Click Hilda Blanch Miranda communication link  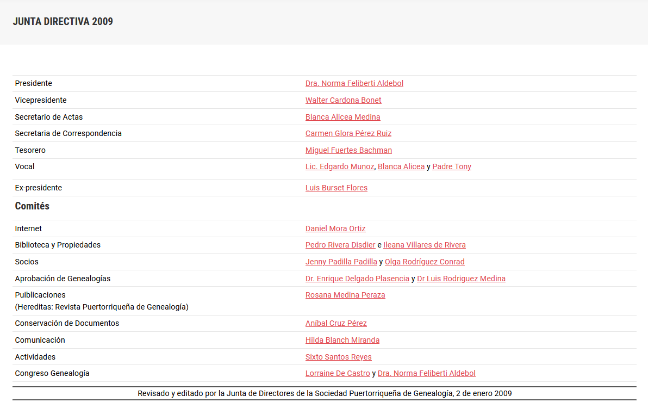[342, 340]
